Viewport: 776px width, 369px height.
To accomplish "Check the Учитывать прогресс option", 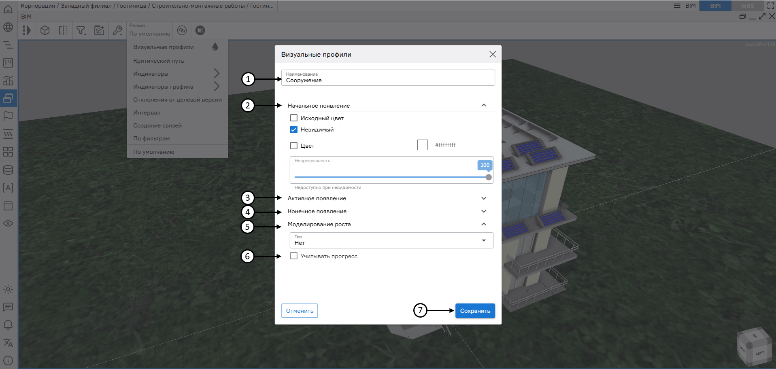I will [x=294, y=256].
